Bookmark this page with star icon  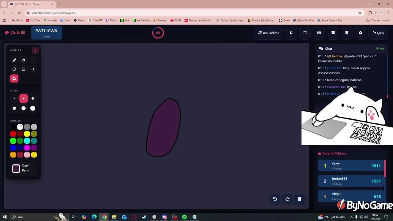[x=360, y=13]
